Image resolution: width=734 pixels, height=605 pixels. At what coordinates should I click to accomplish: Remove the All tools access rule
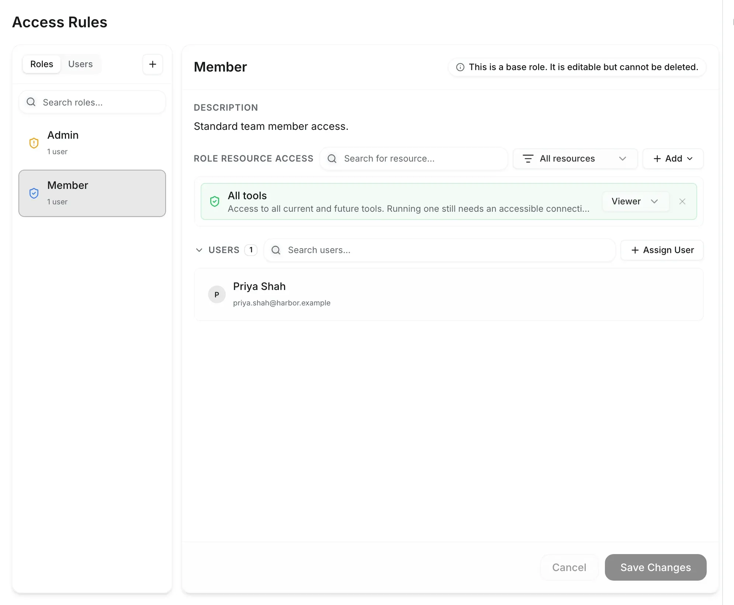tap(682, 201)
